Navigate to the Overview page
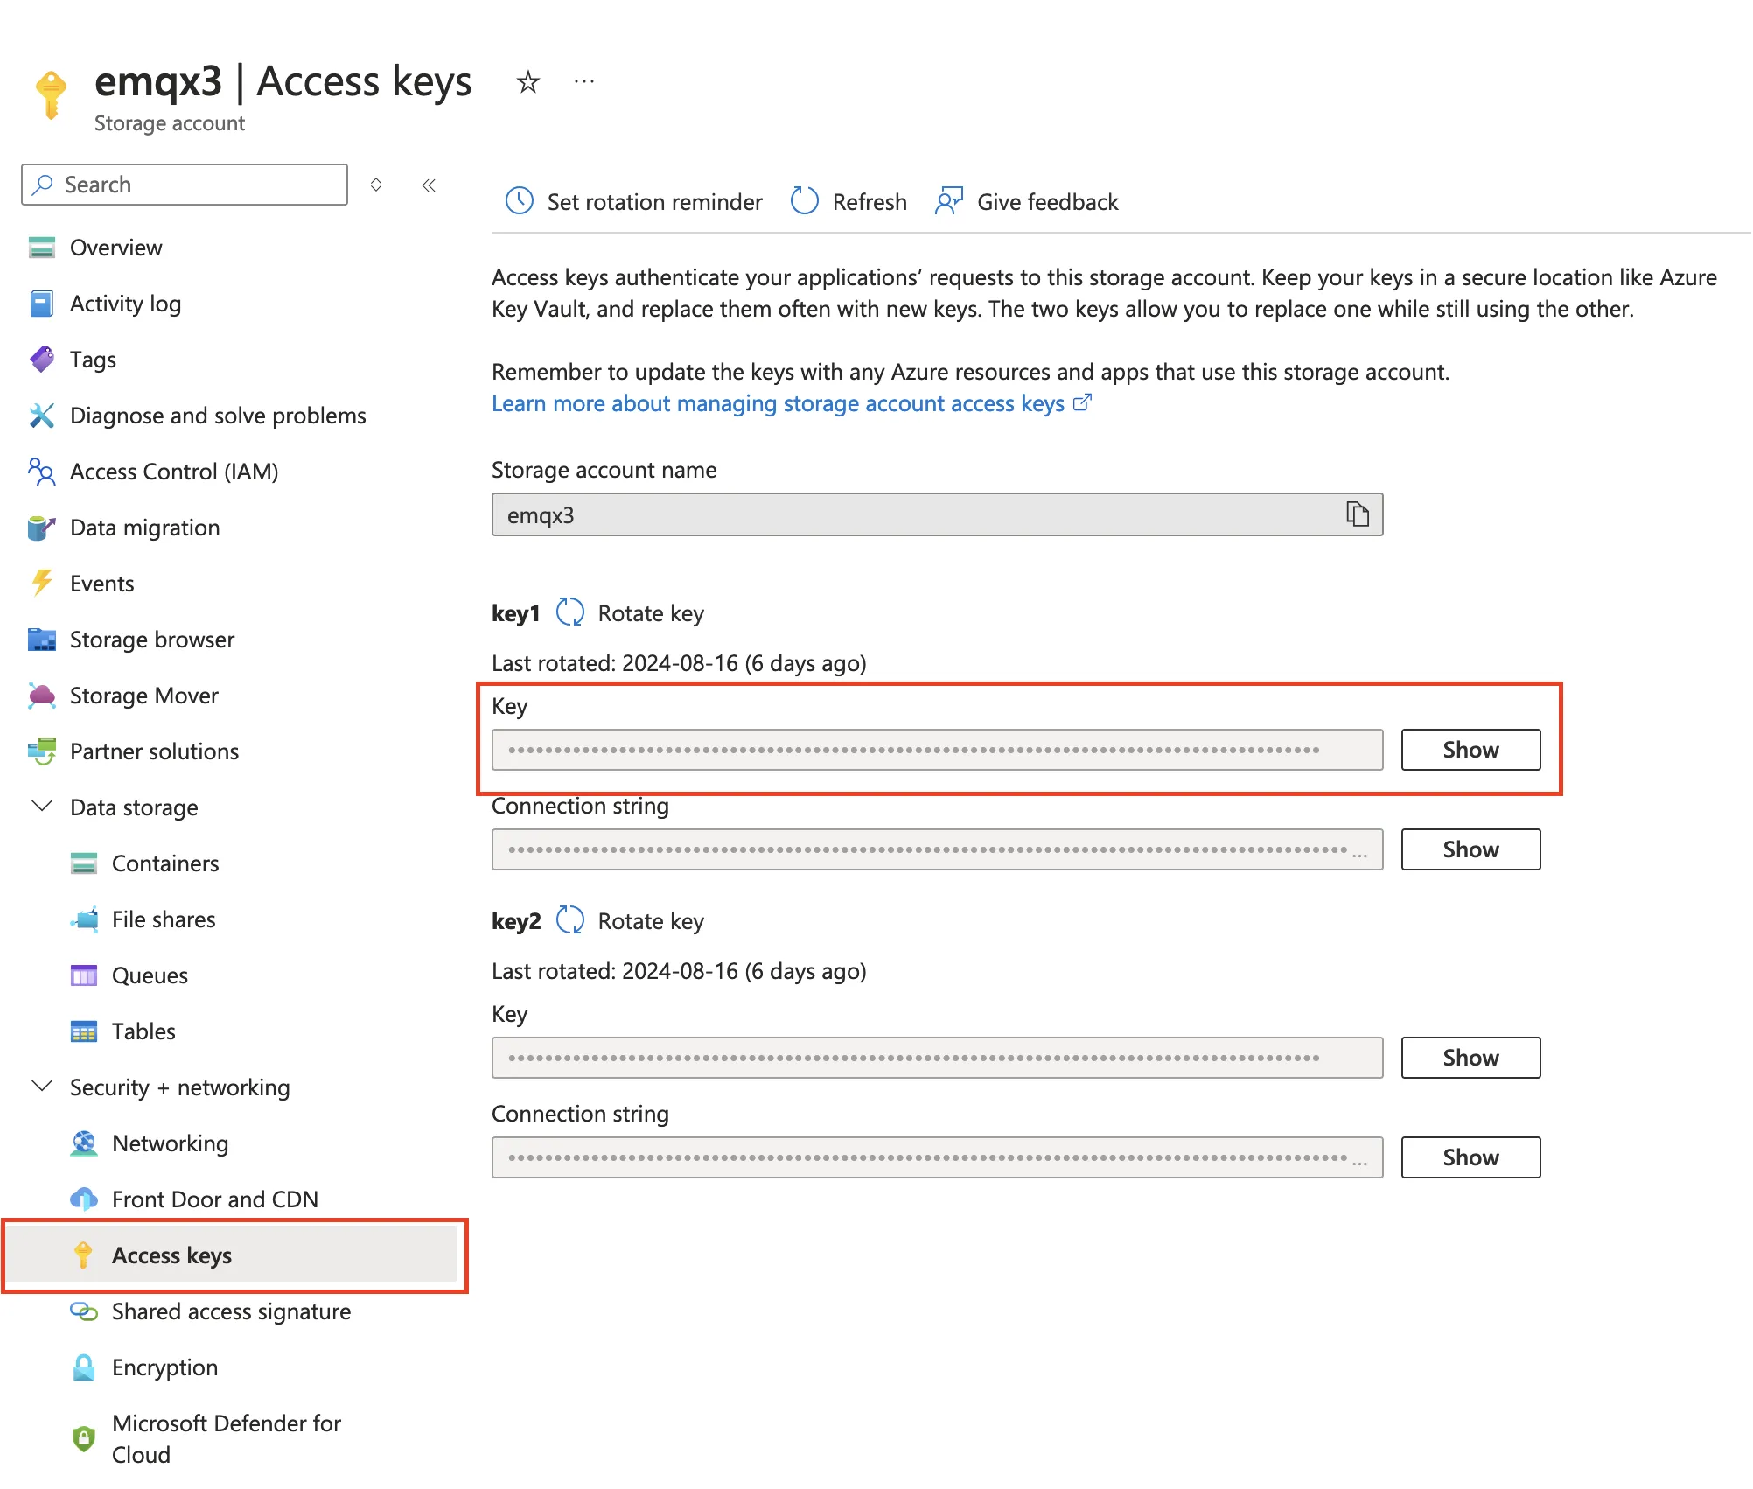 click(115, 248)
